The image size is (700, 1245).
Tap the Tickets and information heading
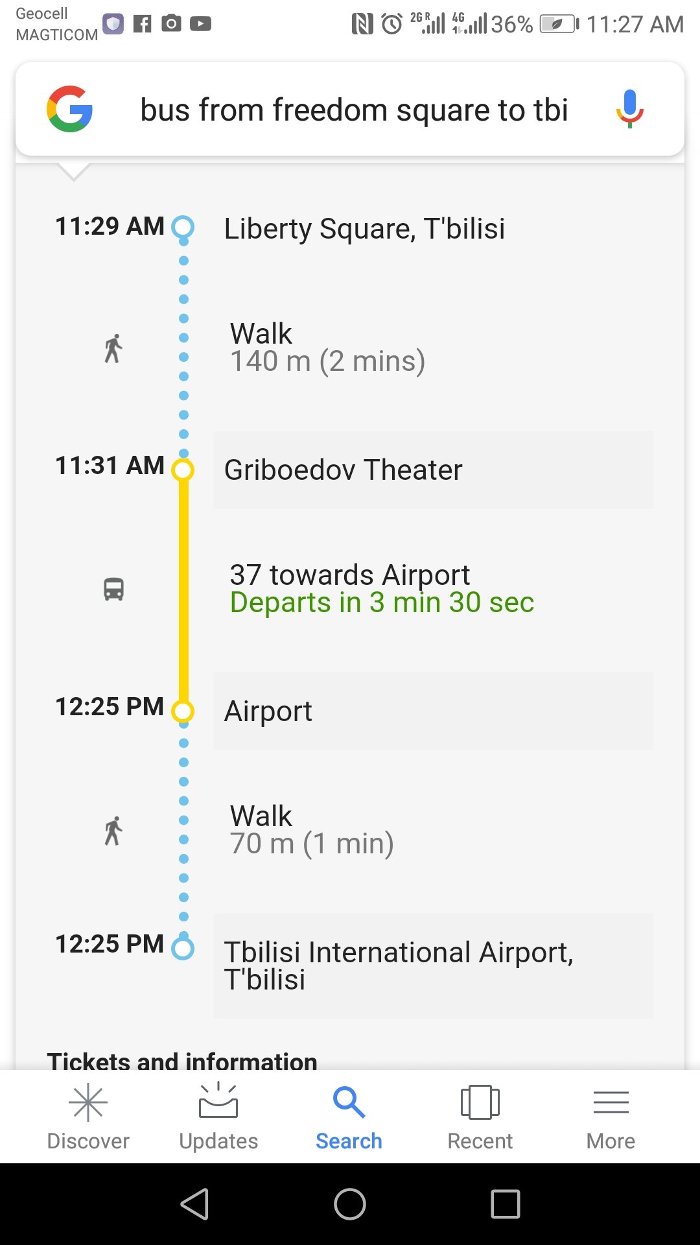[182, 1061]
